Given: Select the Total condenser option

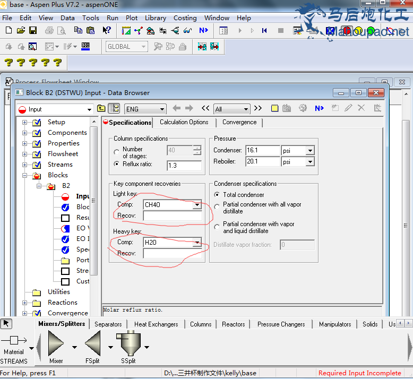Looking at the screenshot, I should (x=217, y=195).
